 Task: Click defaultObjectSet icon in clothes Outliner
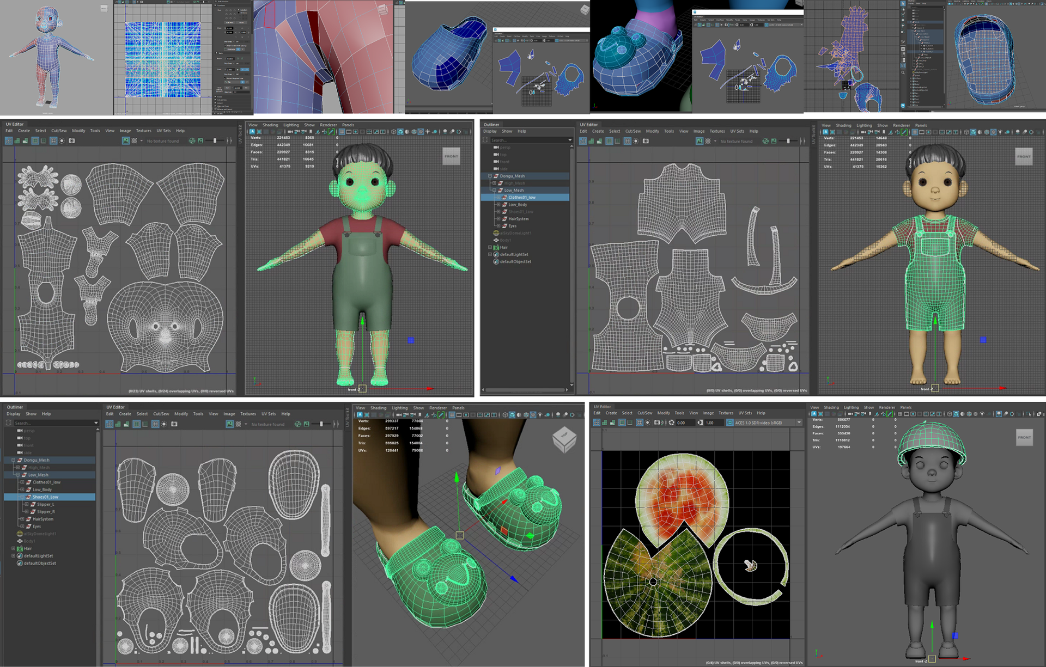[x=496, y=261]
